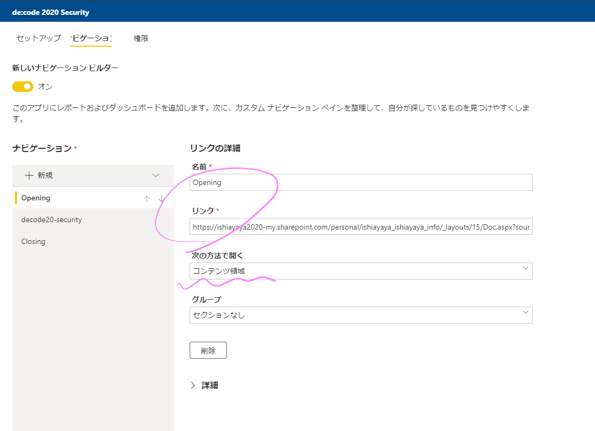
Task: Click the リンク URL input field
Action: (x=361, y=227)
